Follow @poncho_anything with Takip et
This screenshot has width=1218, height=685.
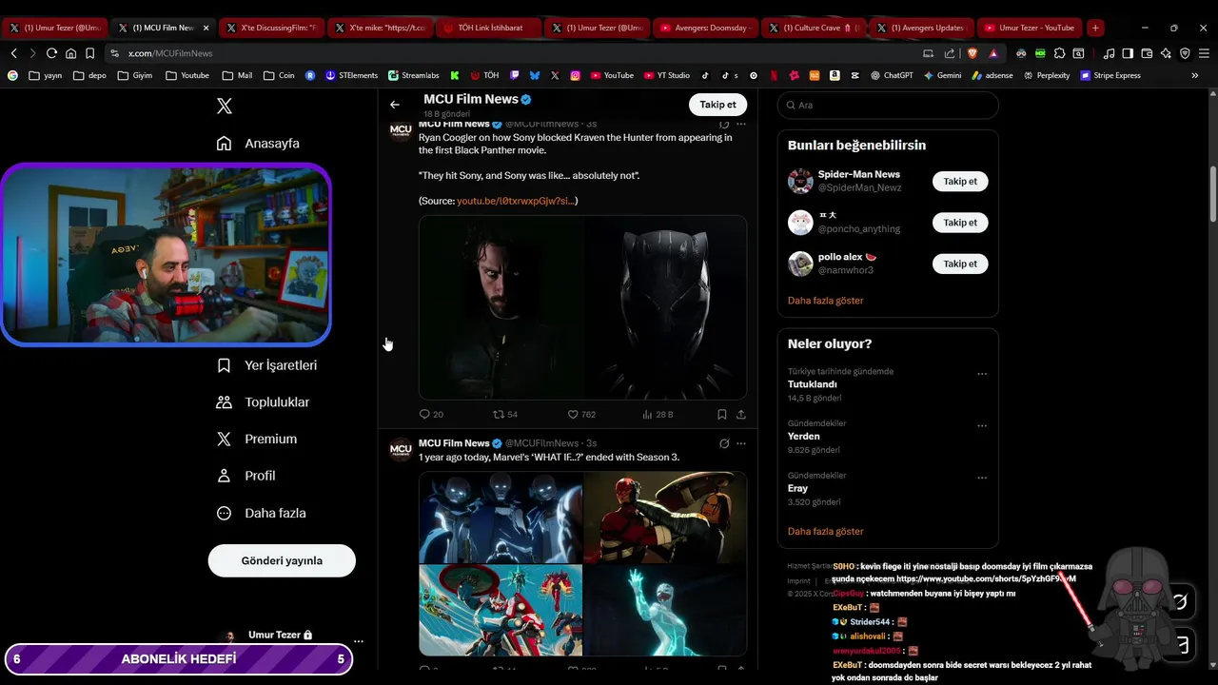(x=960, y=223)
